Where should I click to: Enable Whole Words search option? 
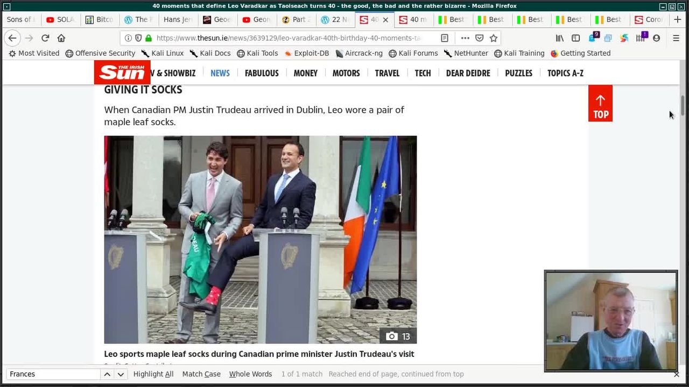250,374
